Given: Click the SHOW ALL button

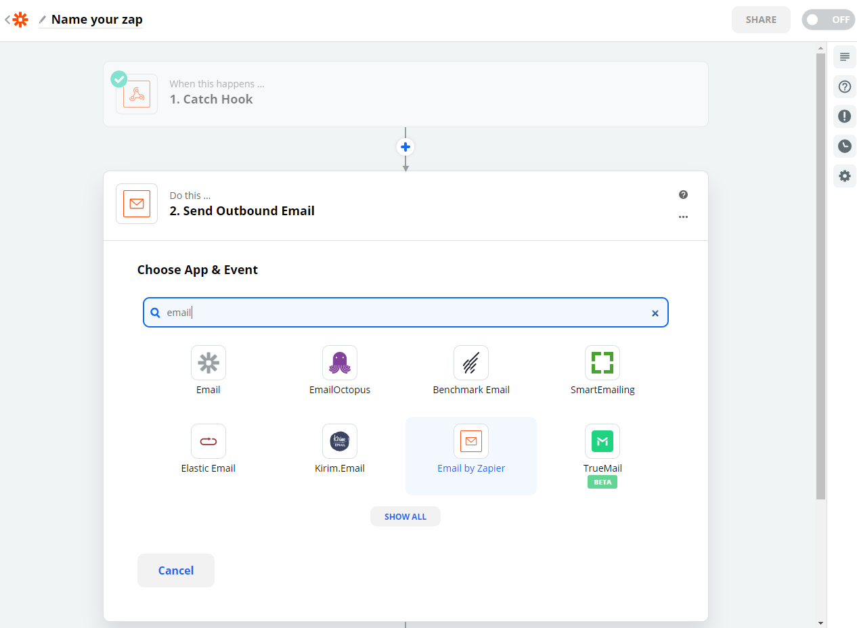Looking at the screenshot, I should click(405, 516).
